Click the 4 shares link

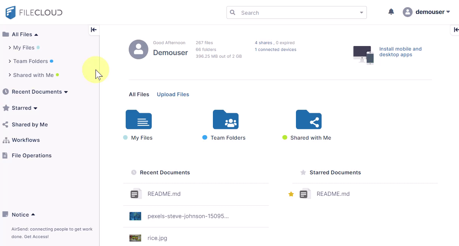(263, 43)
